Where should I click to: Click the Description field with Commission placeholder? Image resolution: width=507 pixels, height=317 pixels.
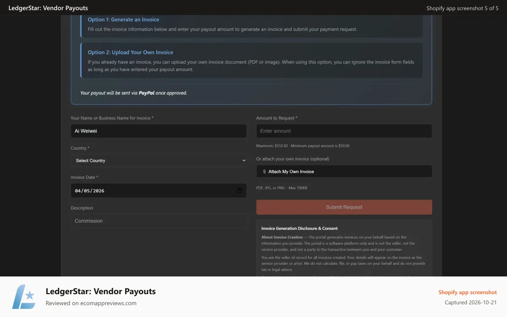pos(158,221)
